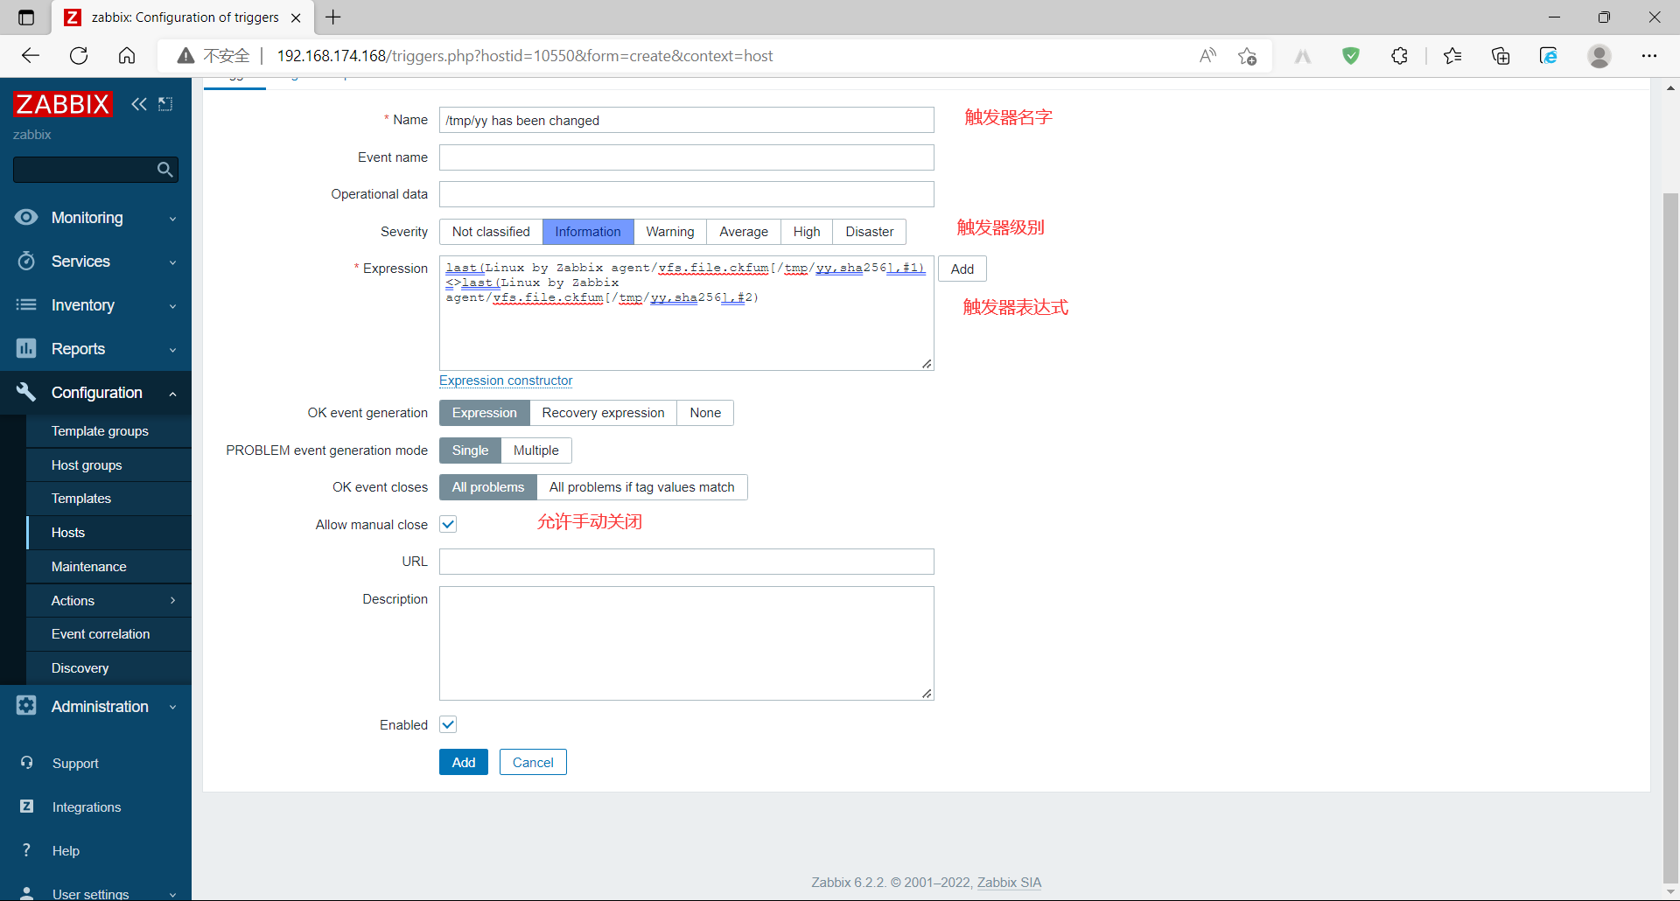Click the Inventory list icon
Viewport: 1680px width, 901px height.
[26, 304]
